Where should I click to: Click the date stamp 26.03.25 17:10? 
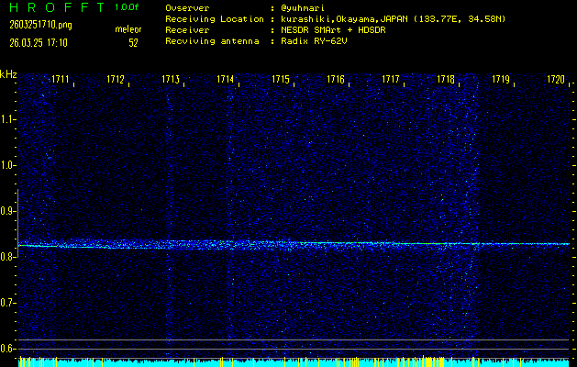(39, 43)
